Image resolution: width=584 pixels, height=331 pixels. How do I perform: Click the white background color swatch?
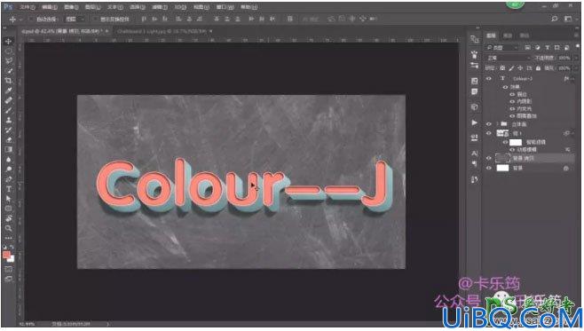click(x=12, y=259)
